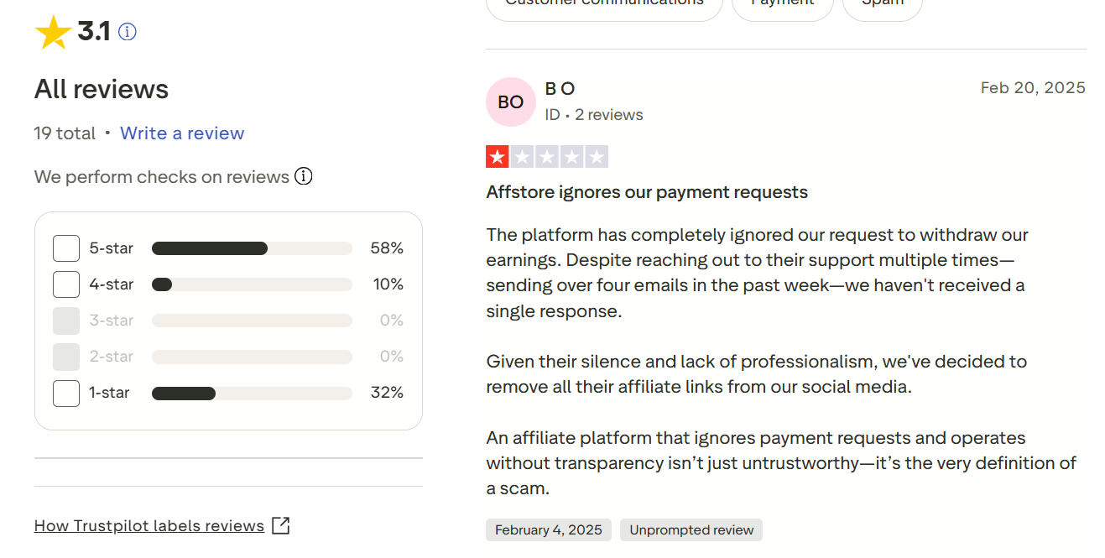The height and width of the screenshot is (558, 1105).
Task: Check the 1-star filter checkbox
Action: click(66, 393)
